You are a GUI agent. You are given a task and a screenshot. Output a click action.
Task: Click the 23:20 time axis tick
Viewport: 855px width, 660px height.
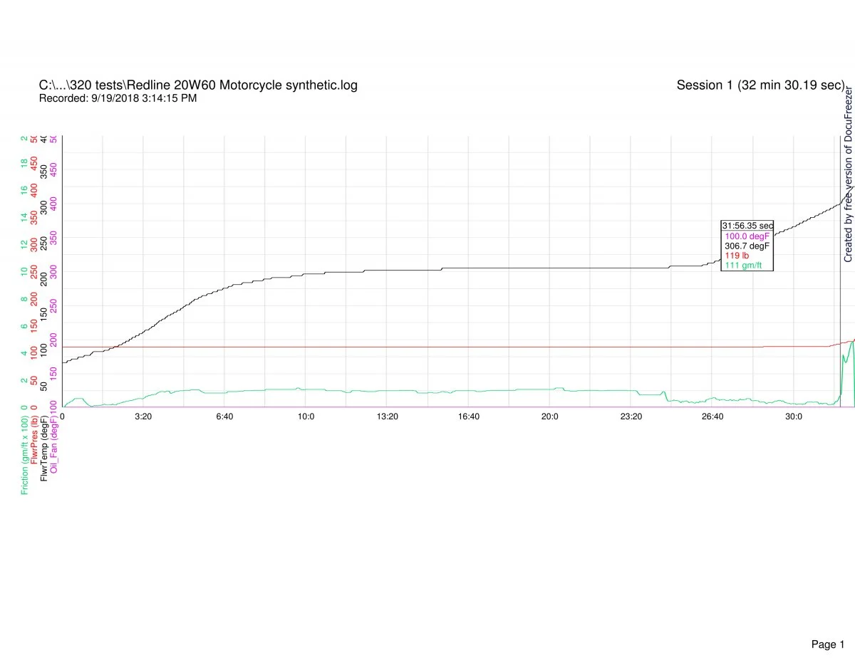point(631,417)
